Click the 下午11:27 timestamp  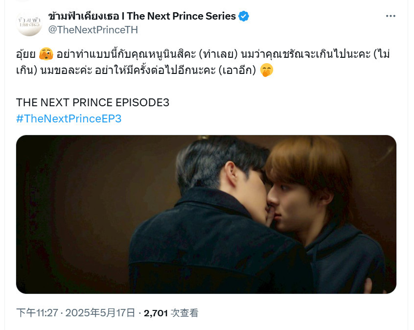(37, 313)
